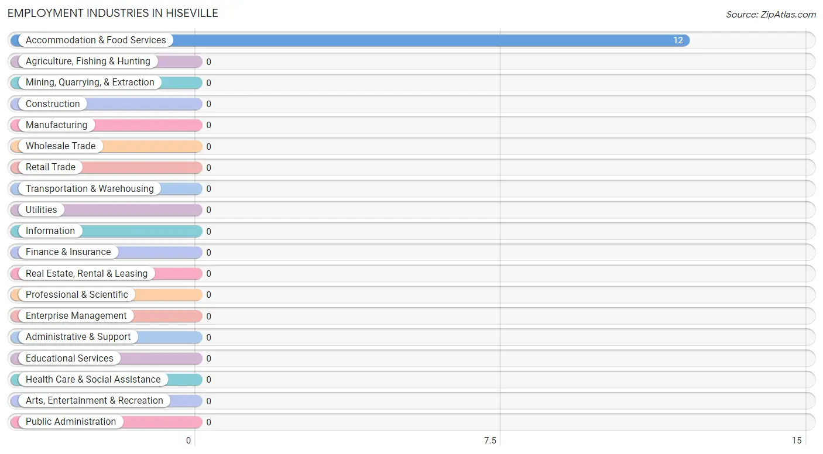823x454 pixels.
Task: Click the 0 value beside Public Administration
Action: [208, 422]
